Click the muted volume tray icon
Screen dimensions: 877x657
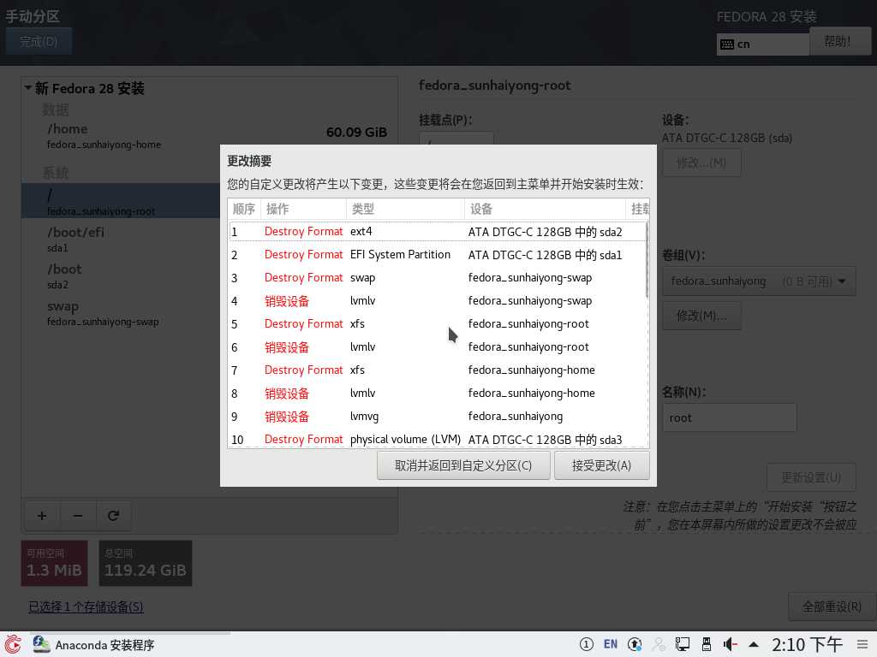tap(730, 644)
